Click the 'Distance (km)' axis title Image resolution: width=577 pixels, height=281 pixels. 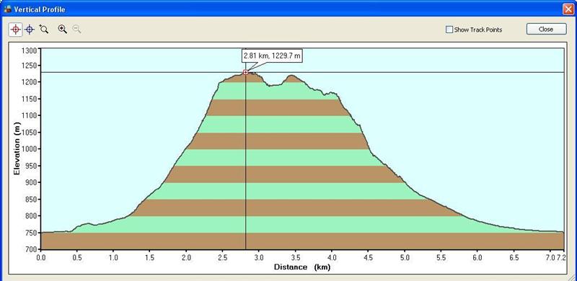tap(301, 267)
